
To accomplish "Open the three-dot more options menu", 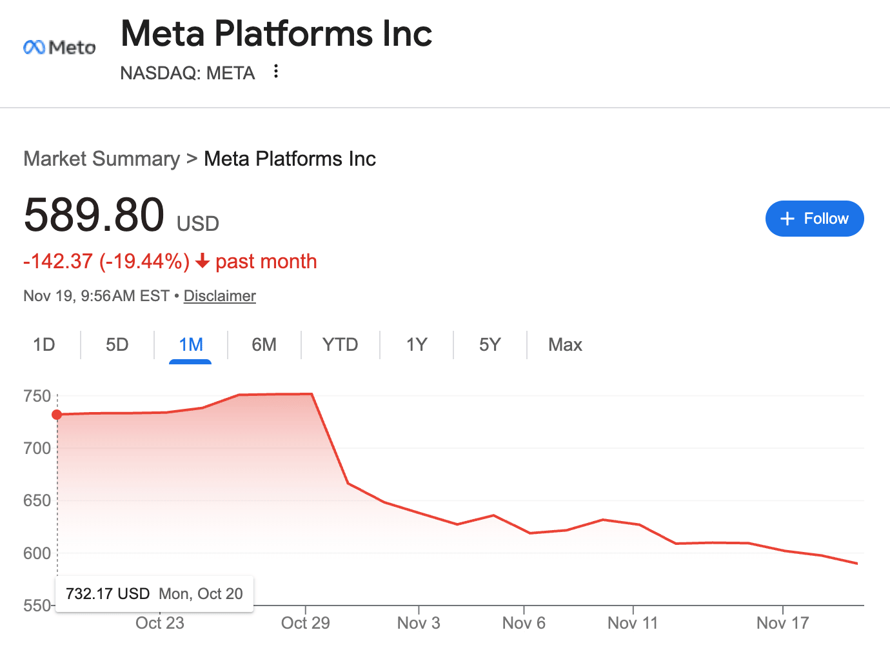I will [276, 72].
